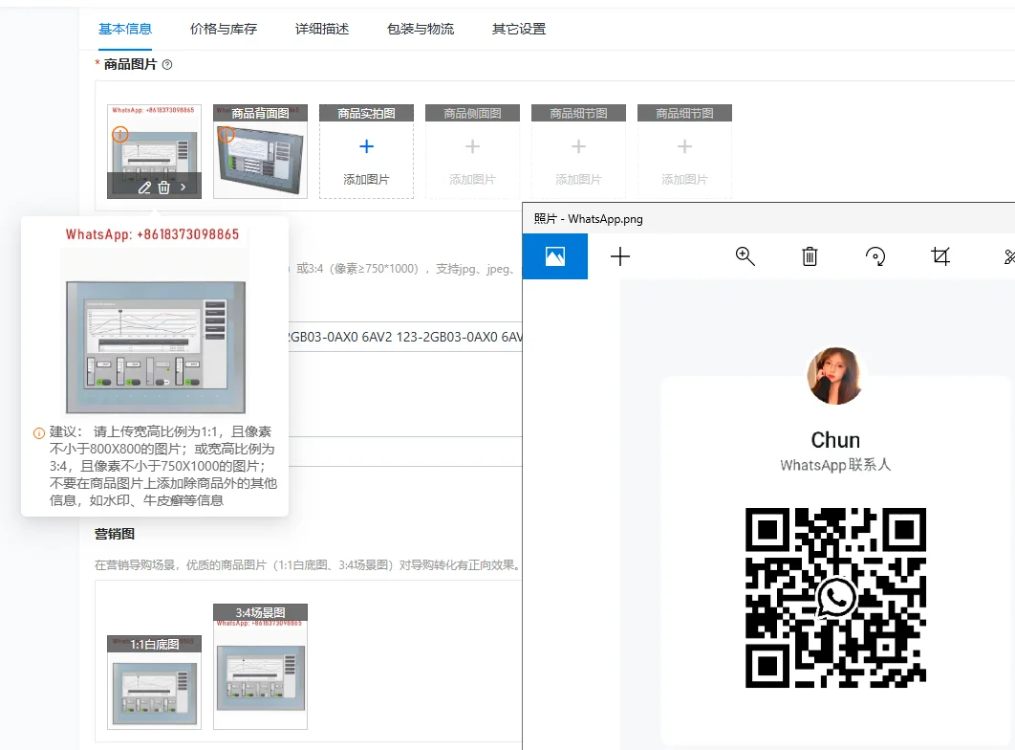This screenshot has height=750, width=1015.
Task: Click the warning icon on the 商品背面图 image
Action: tap(226, 135)
